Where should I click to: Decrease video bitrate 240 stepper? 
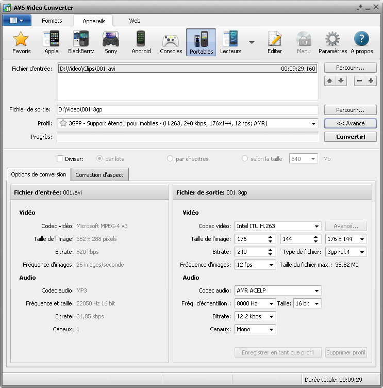click(270, 254)
